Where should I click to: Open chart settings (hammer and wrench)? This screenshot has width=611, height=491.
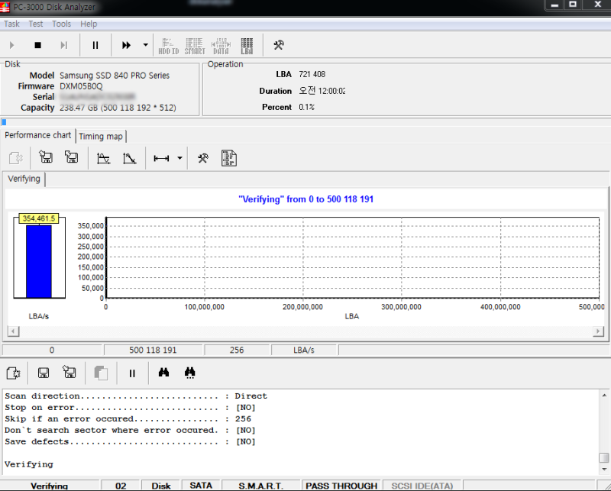[x=203, y=158]
